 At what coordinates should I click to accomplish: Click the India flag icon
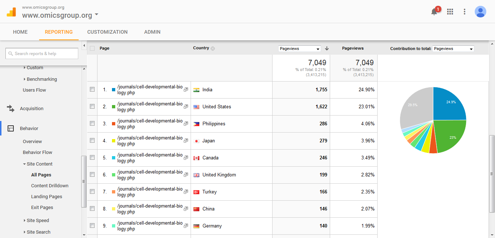point(196,90)
